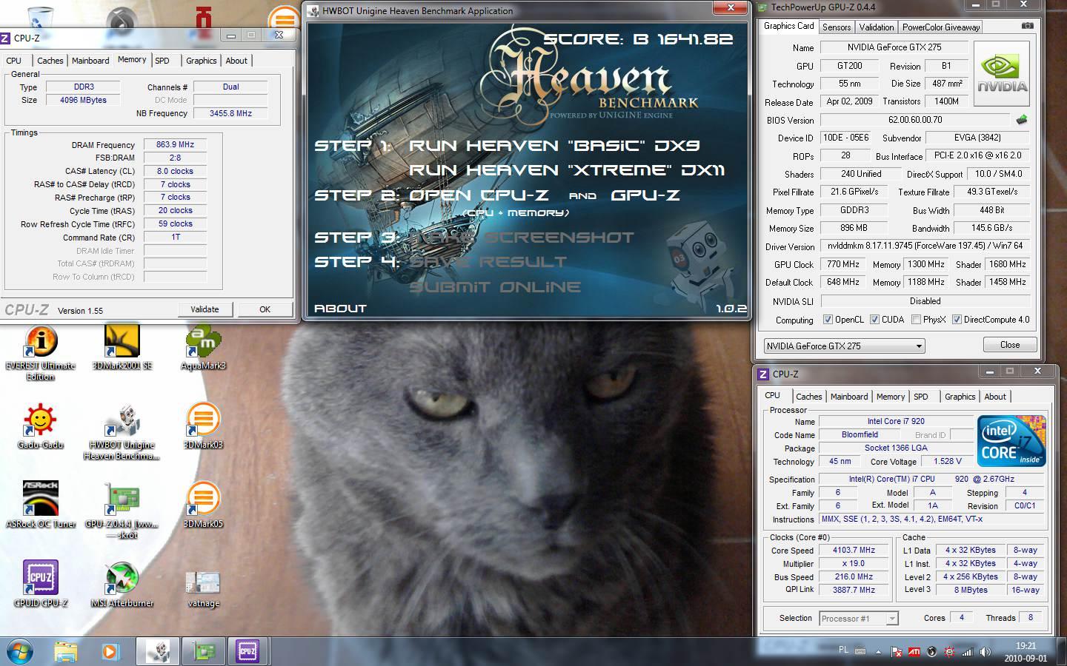Viewport: 1067px width, 666px height.
Task: Click the Validate button in CPU-Z
Action: (205, 309)
